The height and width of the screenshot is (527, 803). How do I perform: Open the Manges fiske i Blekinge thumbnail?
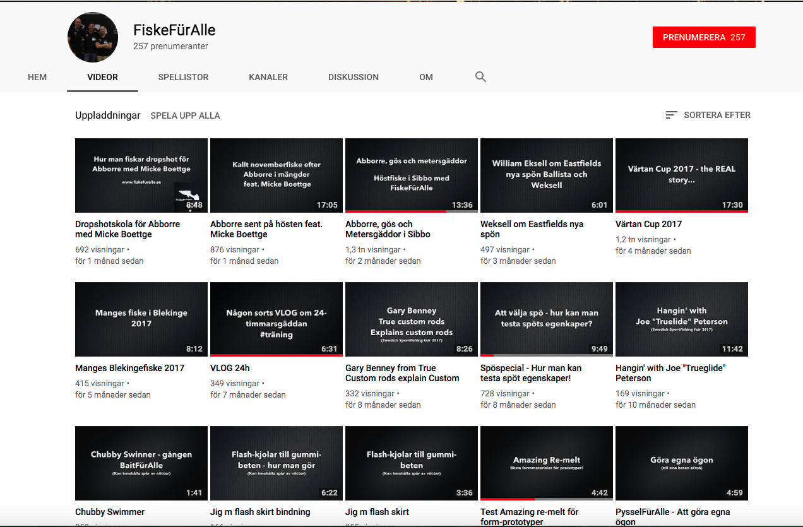(x=141, y=319)
